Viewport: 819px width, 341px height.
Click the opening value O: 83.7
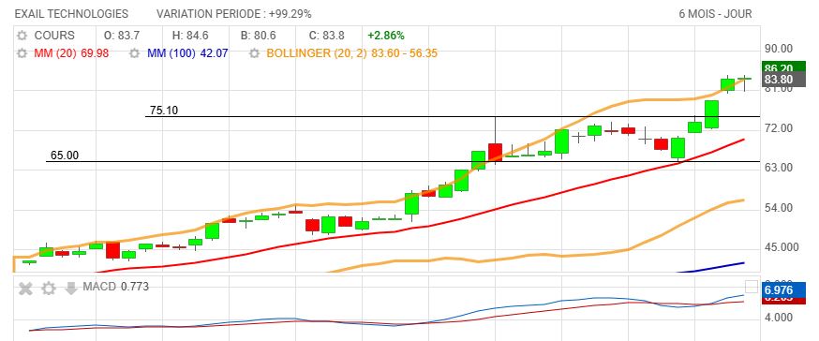point(122,36)
